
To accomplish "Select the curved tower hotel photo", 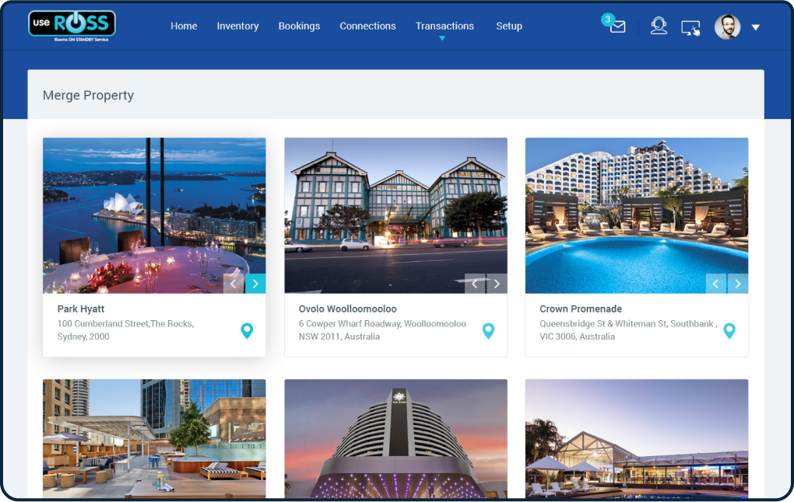I will point(395,439).
